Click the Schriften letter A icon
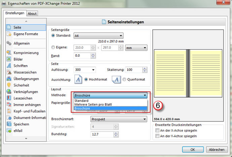The width and height of the screenshot is (232, 157). (x=9, y=66)
